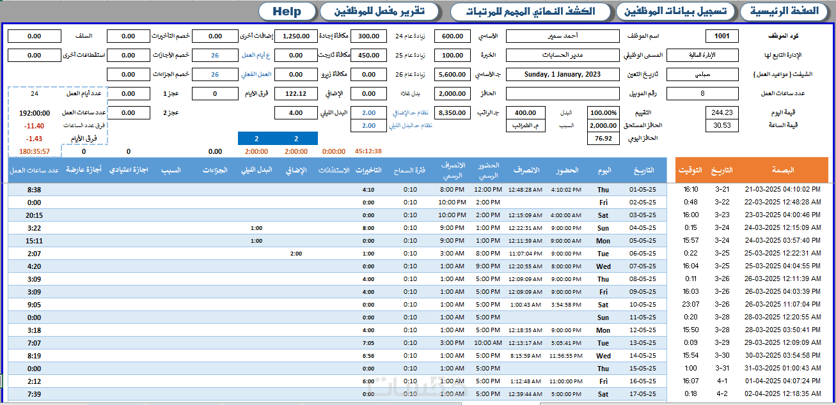The width and height of the screenshot is (836, 405).
Task: Click the التقييم field 100.00%
Action: point(603,112)
